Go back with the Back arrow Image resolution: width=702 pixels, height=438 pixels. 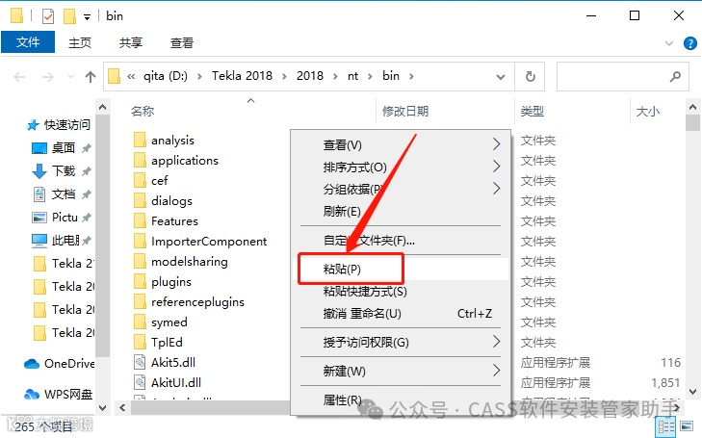(19, 77)
